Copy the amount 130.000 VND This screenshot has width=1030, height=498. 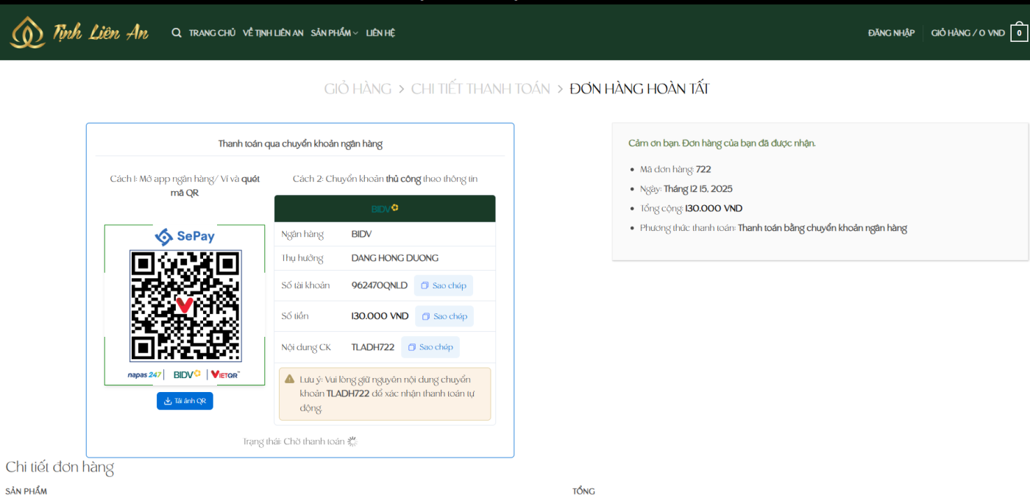click(x=444, y=316)
